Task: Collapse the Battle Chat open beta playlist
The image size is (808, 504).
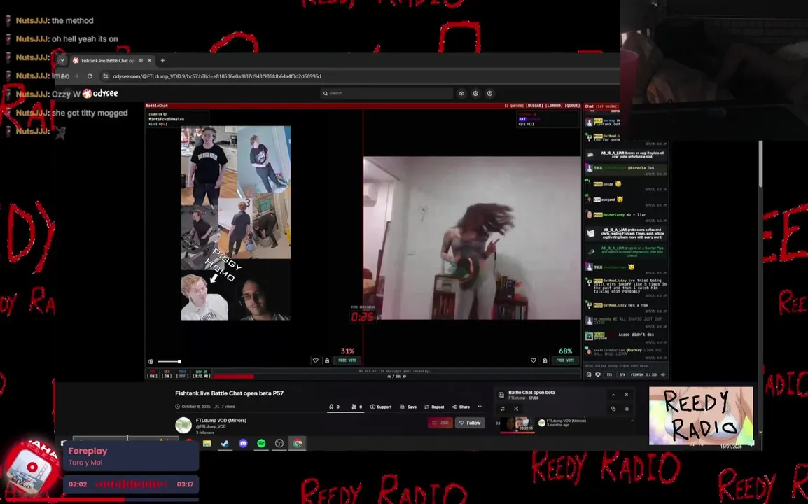Action: (613, 395)
